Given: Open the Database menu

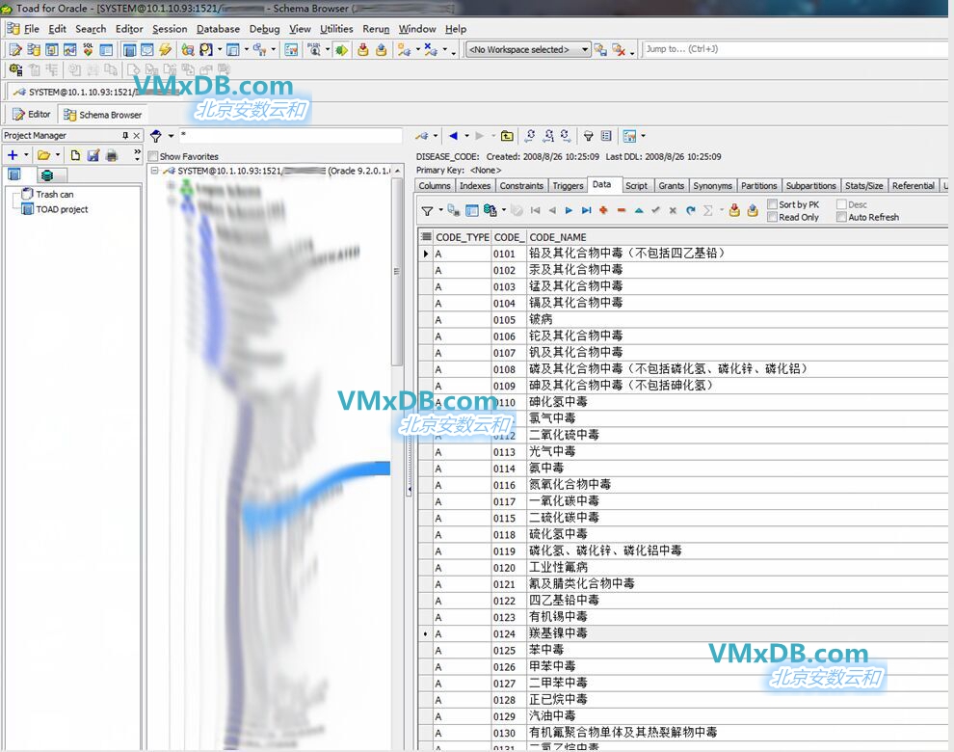Looking at the screenshot, I should pos(218,29).
